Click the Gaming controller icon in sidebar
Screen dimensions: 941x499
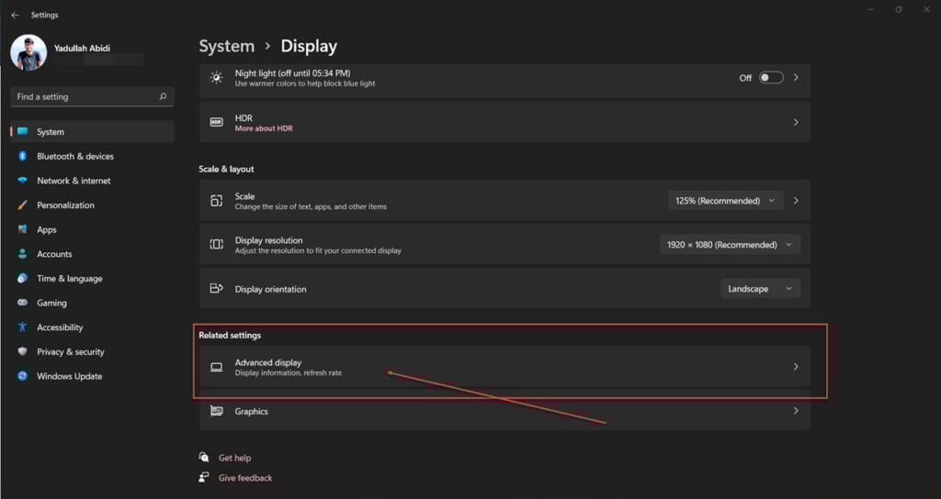[22, 303]
